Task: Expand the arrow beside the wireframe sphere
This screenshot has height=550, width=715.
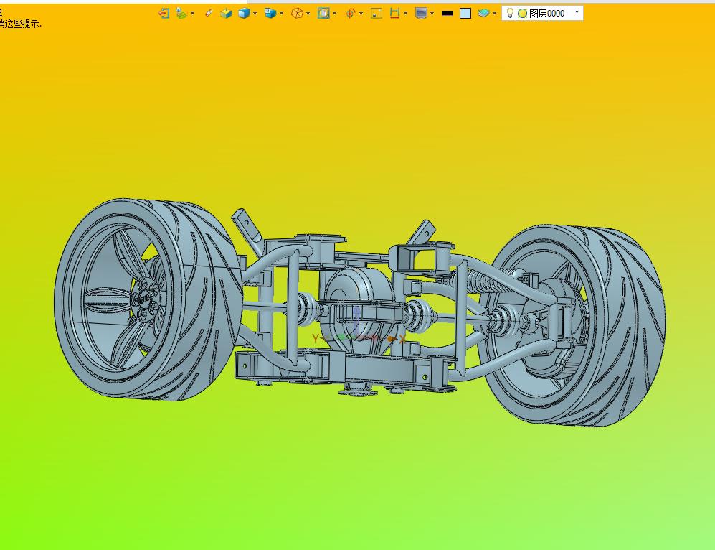Action: 308,14
